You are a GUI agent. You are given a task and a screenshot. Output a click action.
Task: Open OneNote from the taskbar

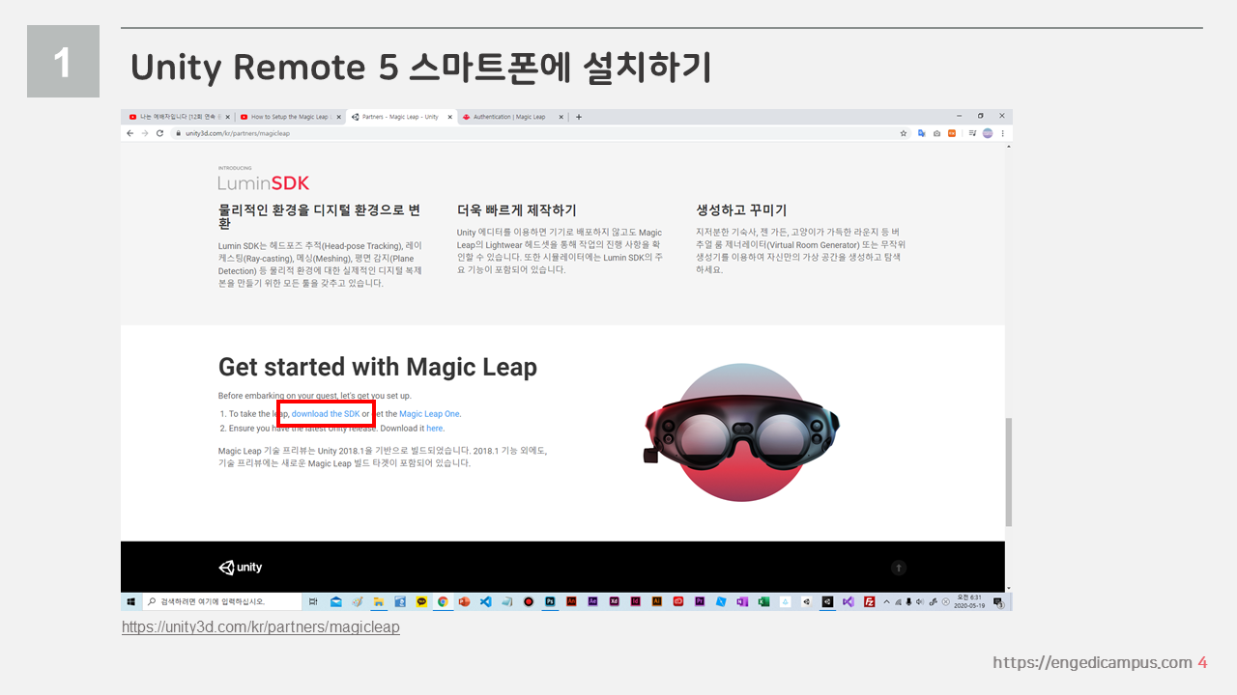point(742,601)
